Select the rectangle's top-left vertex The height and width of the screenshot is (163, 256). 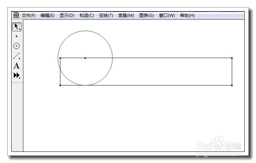click(60, 58)
